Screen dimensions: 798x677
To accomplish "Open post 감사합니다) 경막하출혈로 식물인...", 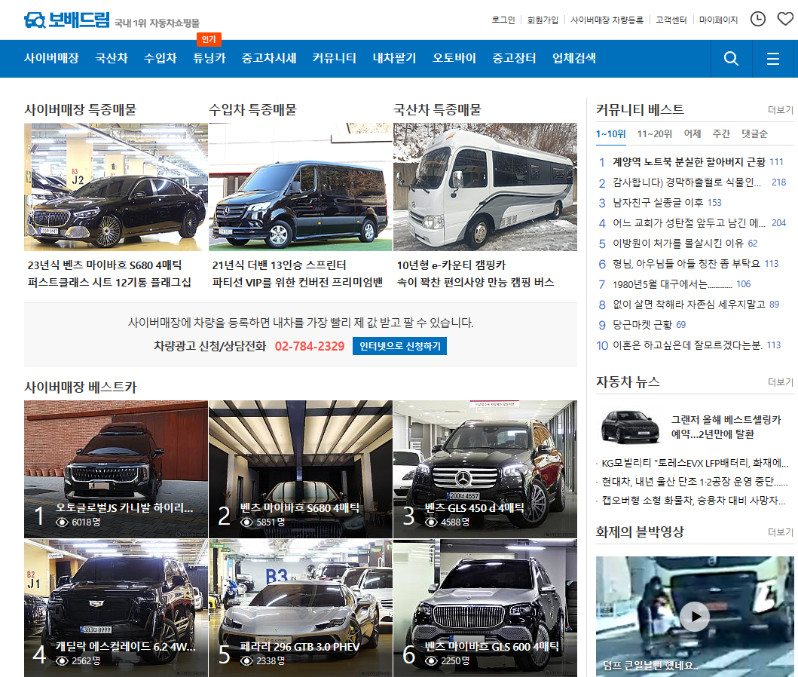I will coord(686,182).
